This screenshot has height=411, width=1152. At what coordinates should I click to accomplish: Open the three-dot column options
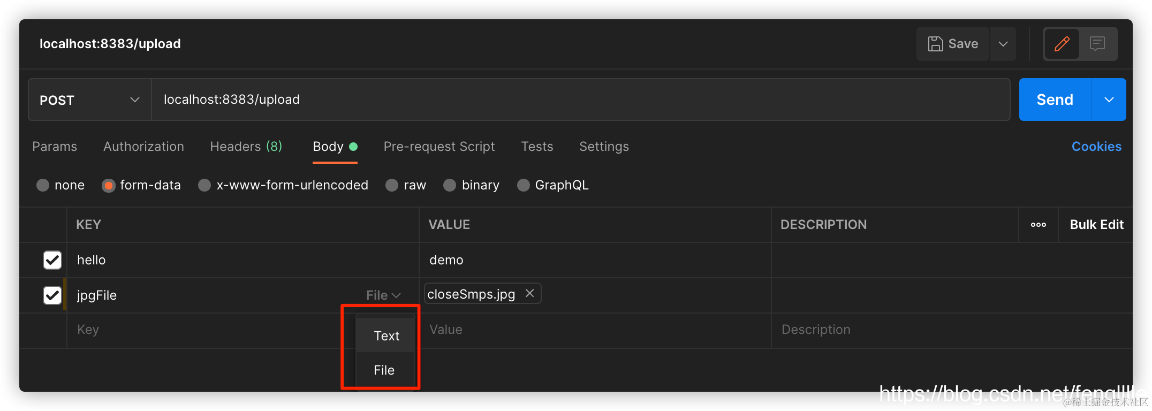pos(1038,225)
